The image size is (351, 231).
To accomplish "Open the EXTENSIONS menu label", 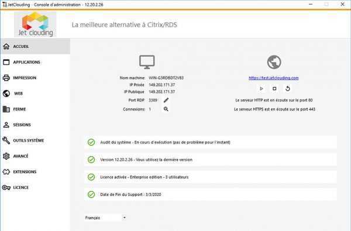I will (25, 172).
